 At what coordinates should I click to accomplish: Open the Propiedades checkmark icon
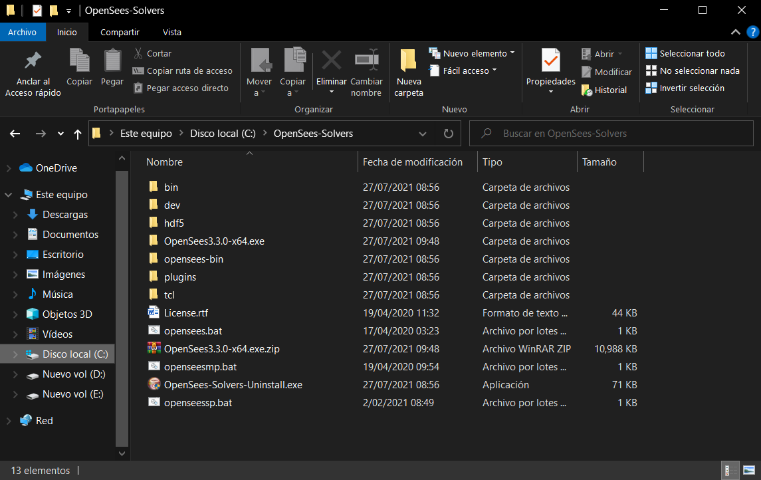pos(551,60)
